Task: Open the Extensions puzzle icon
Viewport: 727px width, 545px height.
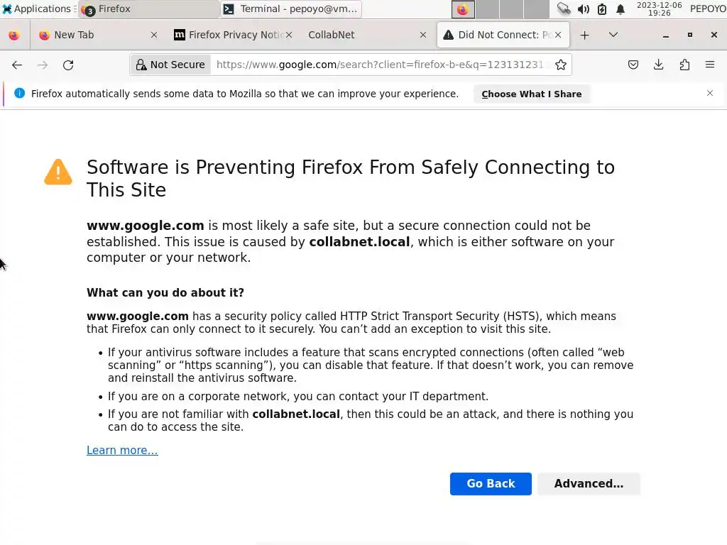Action: [684, 65]
